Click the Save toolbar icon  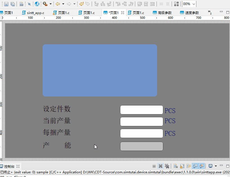coord(6,4)
